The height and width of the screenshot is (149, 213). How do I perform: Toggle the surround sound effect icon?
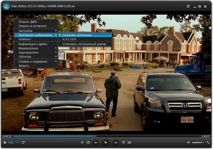(x=17, y=143)
